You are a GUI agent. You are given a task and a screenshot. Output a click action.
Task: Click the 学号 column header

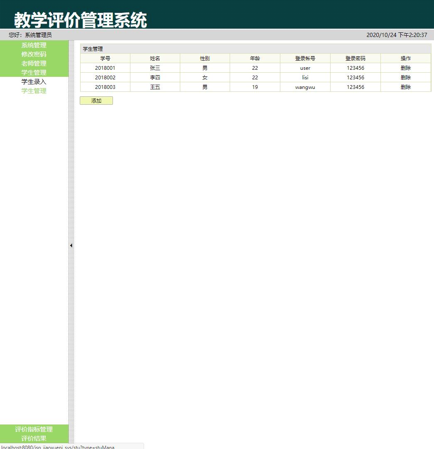click(105, 58)
